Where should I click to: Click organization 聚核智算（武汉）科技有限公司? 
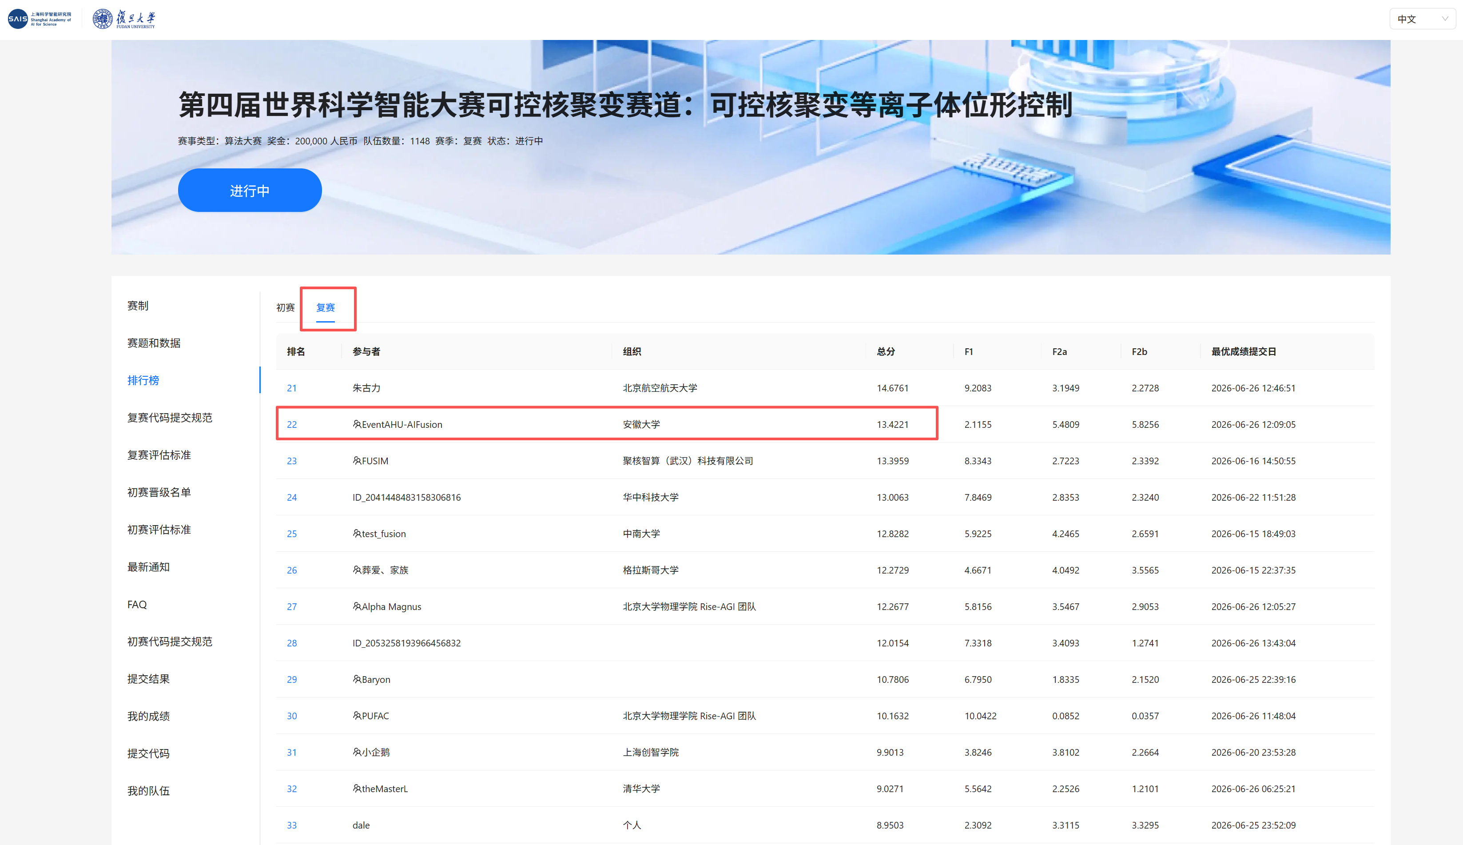(688, 461)
